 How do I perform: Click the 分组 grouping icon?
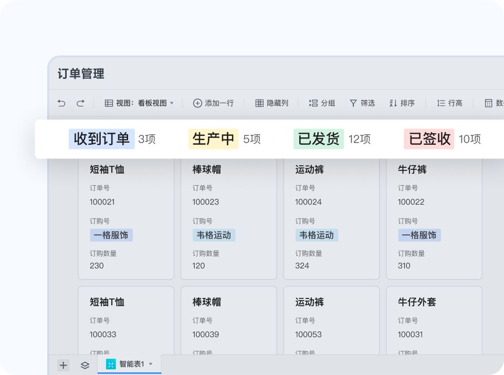click(314, 103)
